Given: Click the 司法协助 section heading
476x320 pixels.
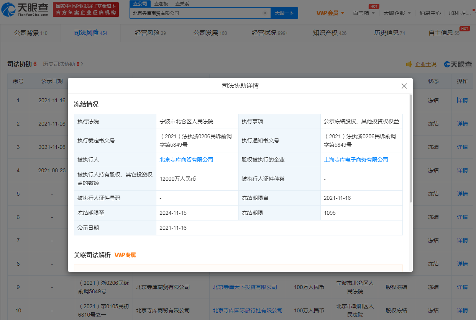Looking at the screenshot, I should (x=20, y=64).
